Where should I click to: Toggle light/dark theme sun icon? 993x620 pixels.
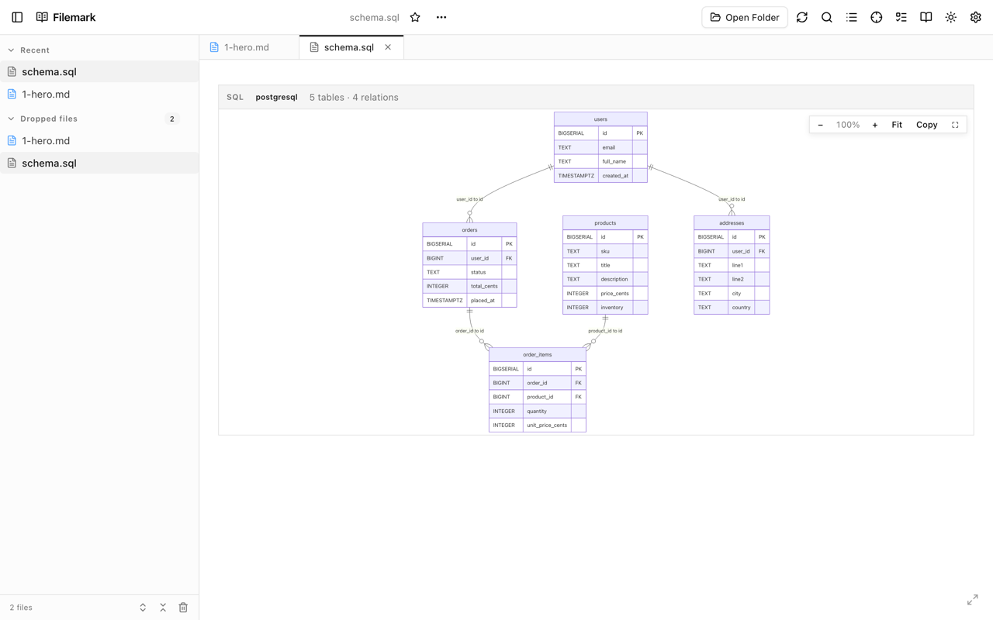click(951, 17)
